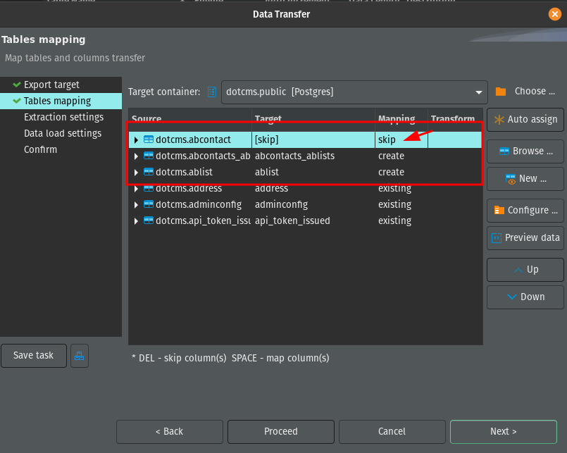Click the icon button next to Save task
This screenshot has height=453, width=567.
[x=80, y=356]
